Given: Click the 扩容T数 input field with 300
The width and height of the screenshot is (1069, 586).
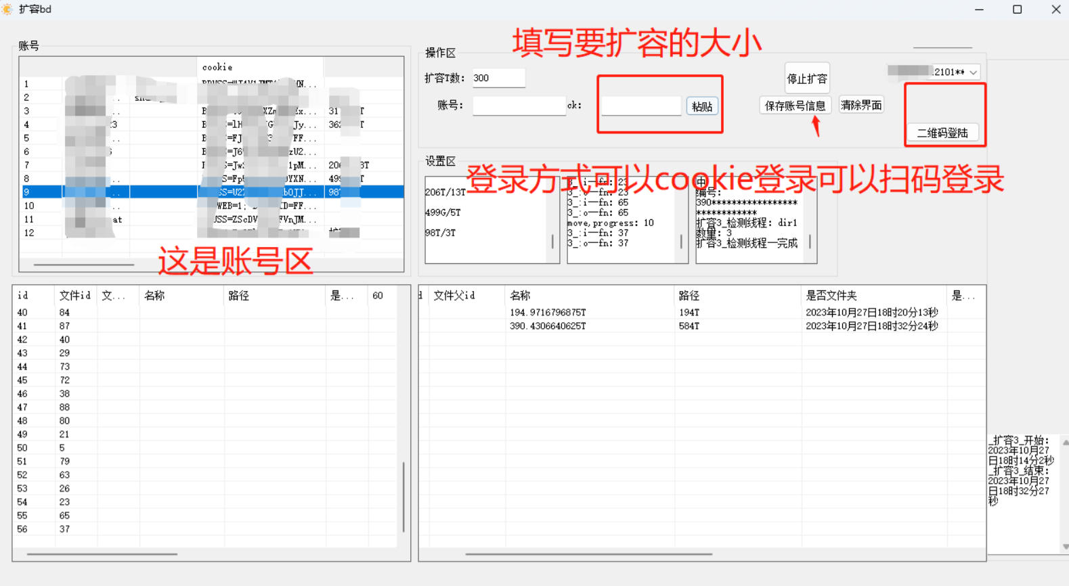Looking at the screenshot, I should pos(498,78).
